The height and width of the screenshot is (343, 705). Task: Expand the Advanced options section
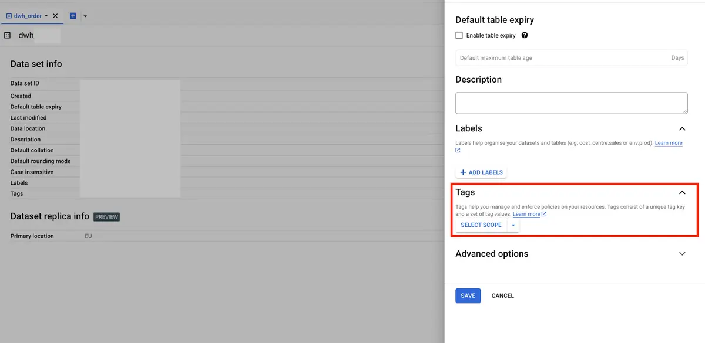(x=571, y=254)
